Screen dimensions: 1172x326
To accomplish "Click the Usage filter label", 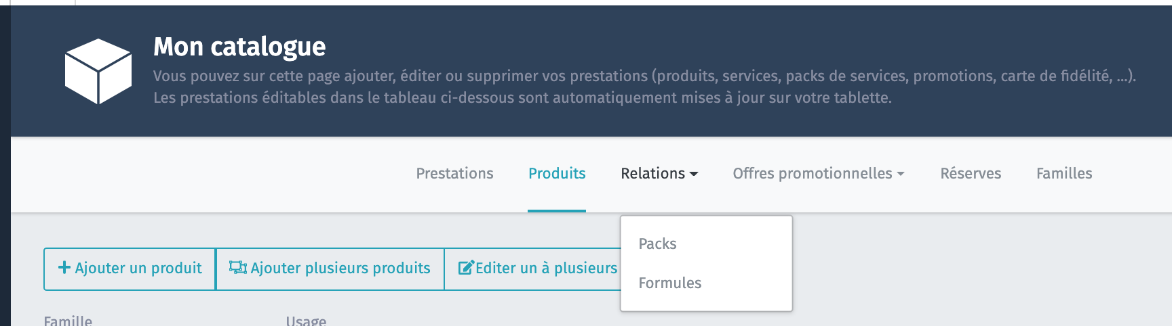I will pyautogui.click(x=306, y=321).
